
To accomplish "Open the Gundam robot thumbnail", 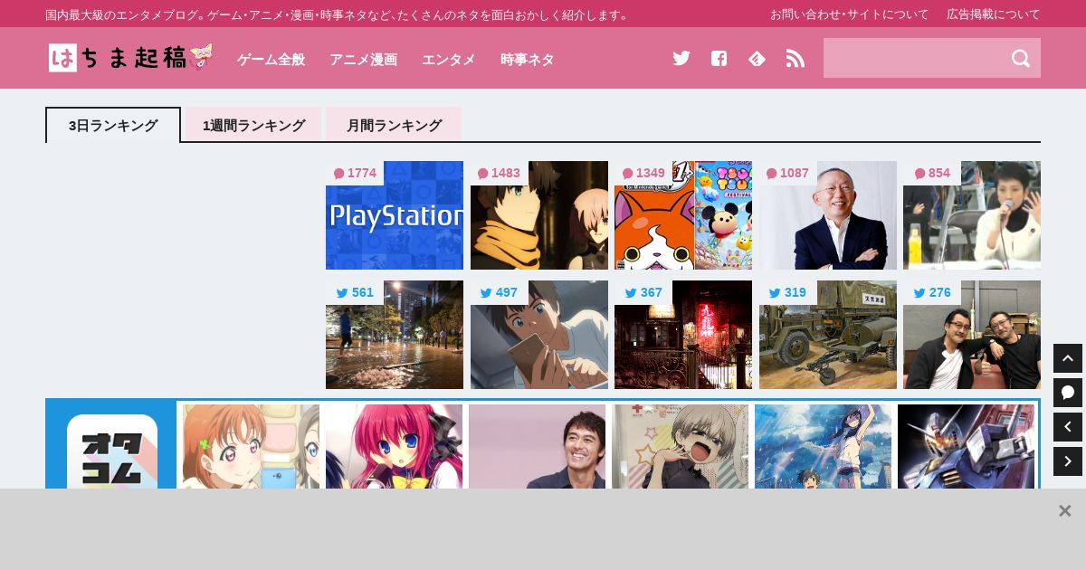I will [x=966, y=446].
